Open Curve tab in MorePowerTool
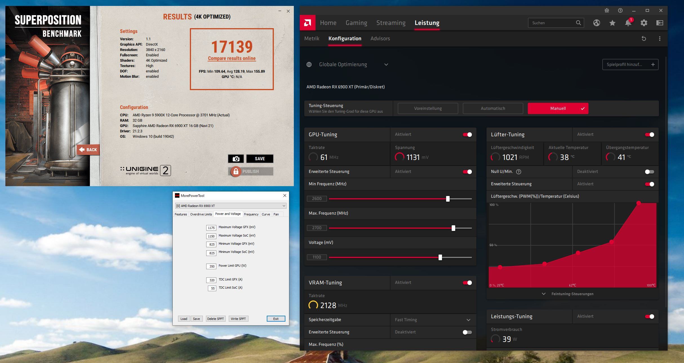 tap(266, 214)
